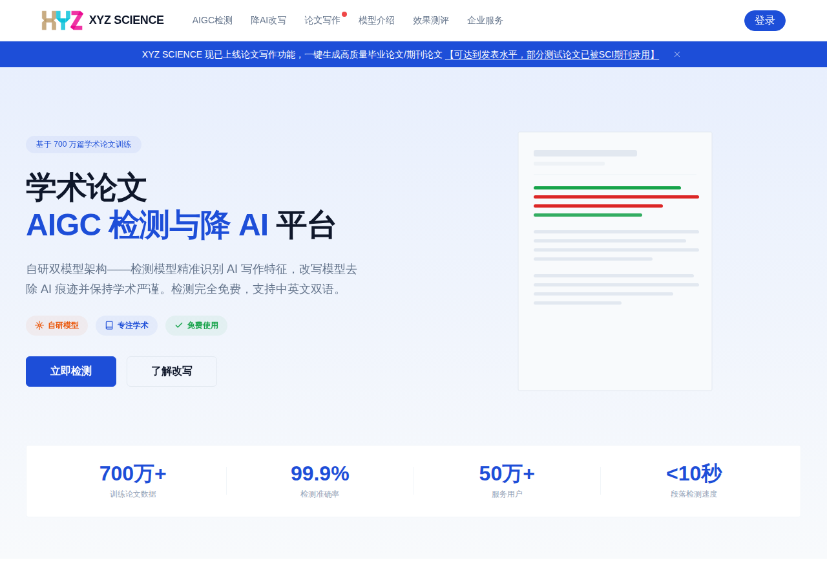Image resolution: width=827 pixels, height=582 pixels.
Task: Click the 700万+ statistic
Action: point(133,473)
